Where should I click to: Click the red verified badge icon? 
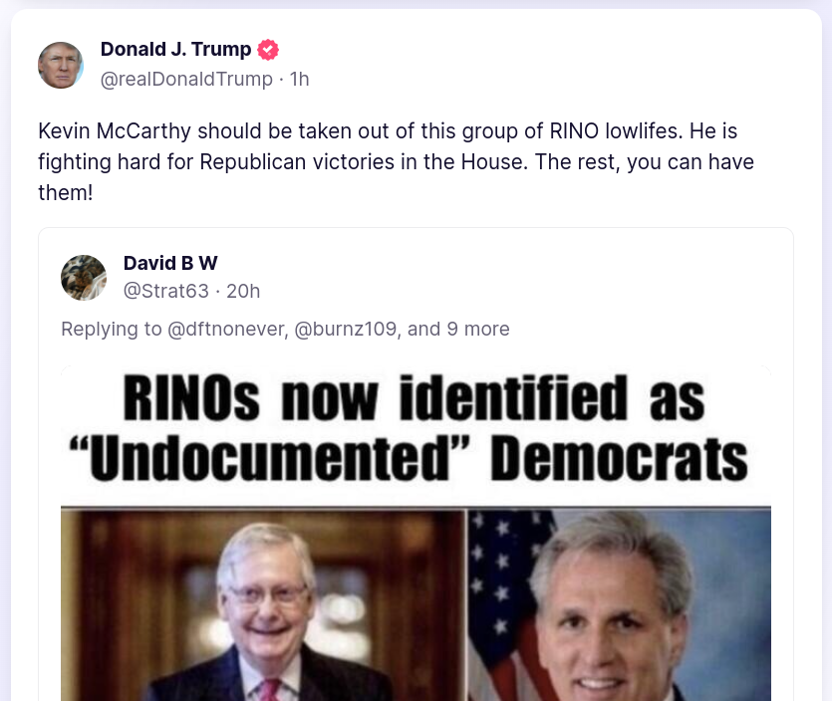(x=268, y=50)
